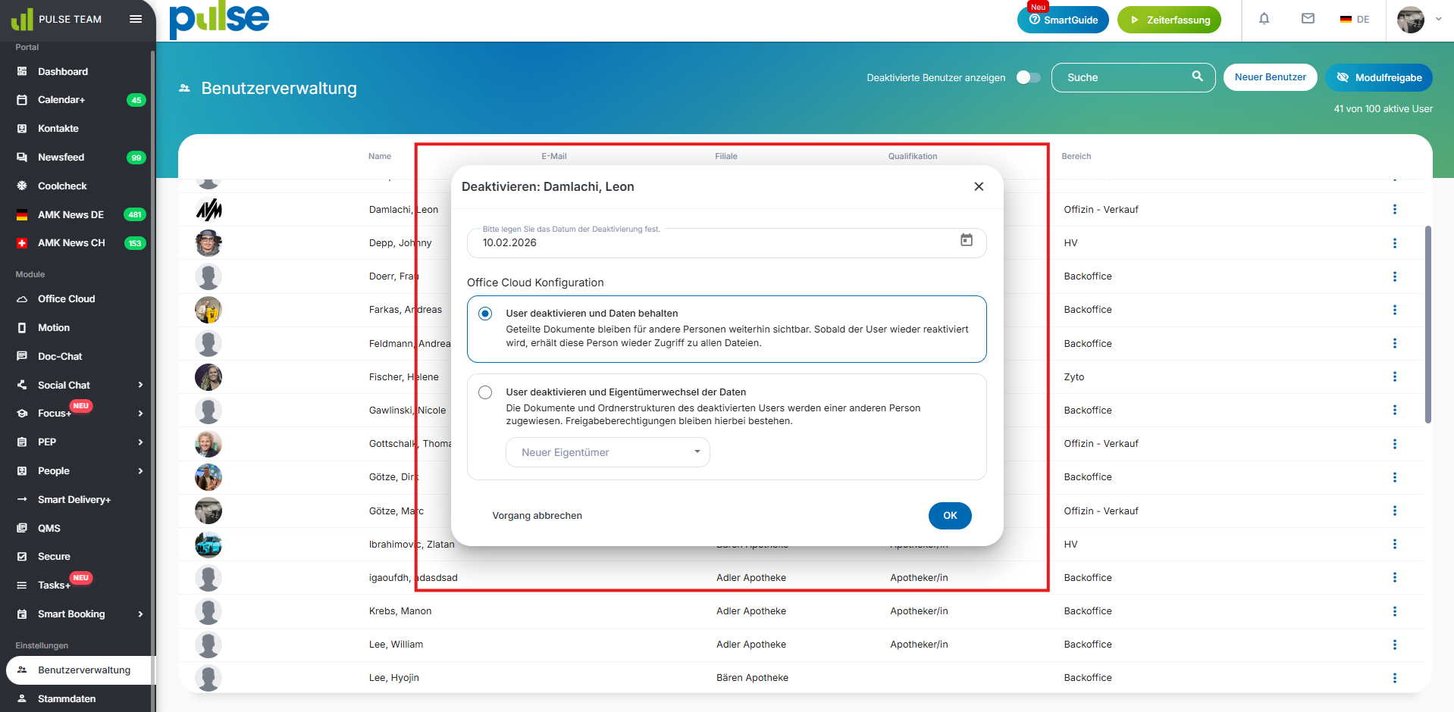
Task: Expand the People submenu
Action: pos(140,471)
